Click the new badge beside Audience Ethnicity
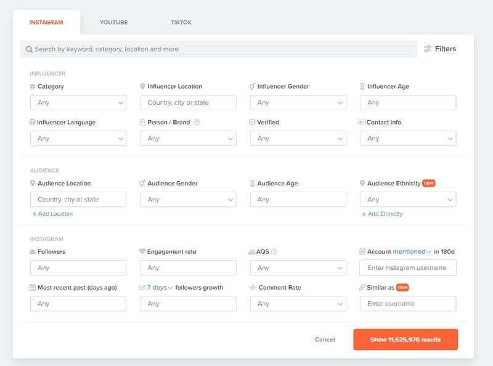The height and width of the screenshot is (366, 493). point(428,184)
